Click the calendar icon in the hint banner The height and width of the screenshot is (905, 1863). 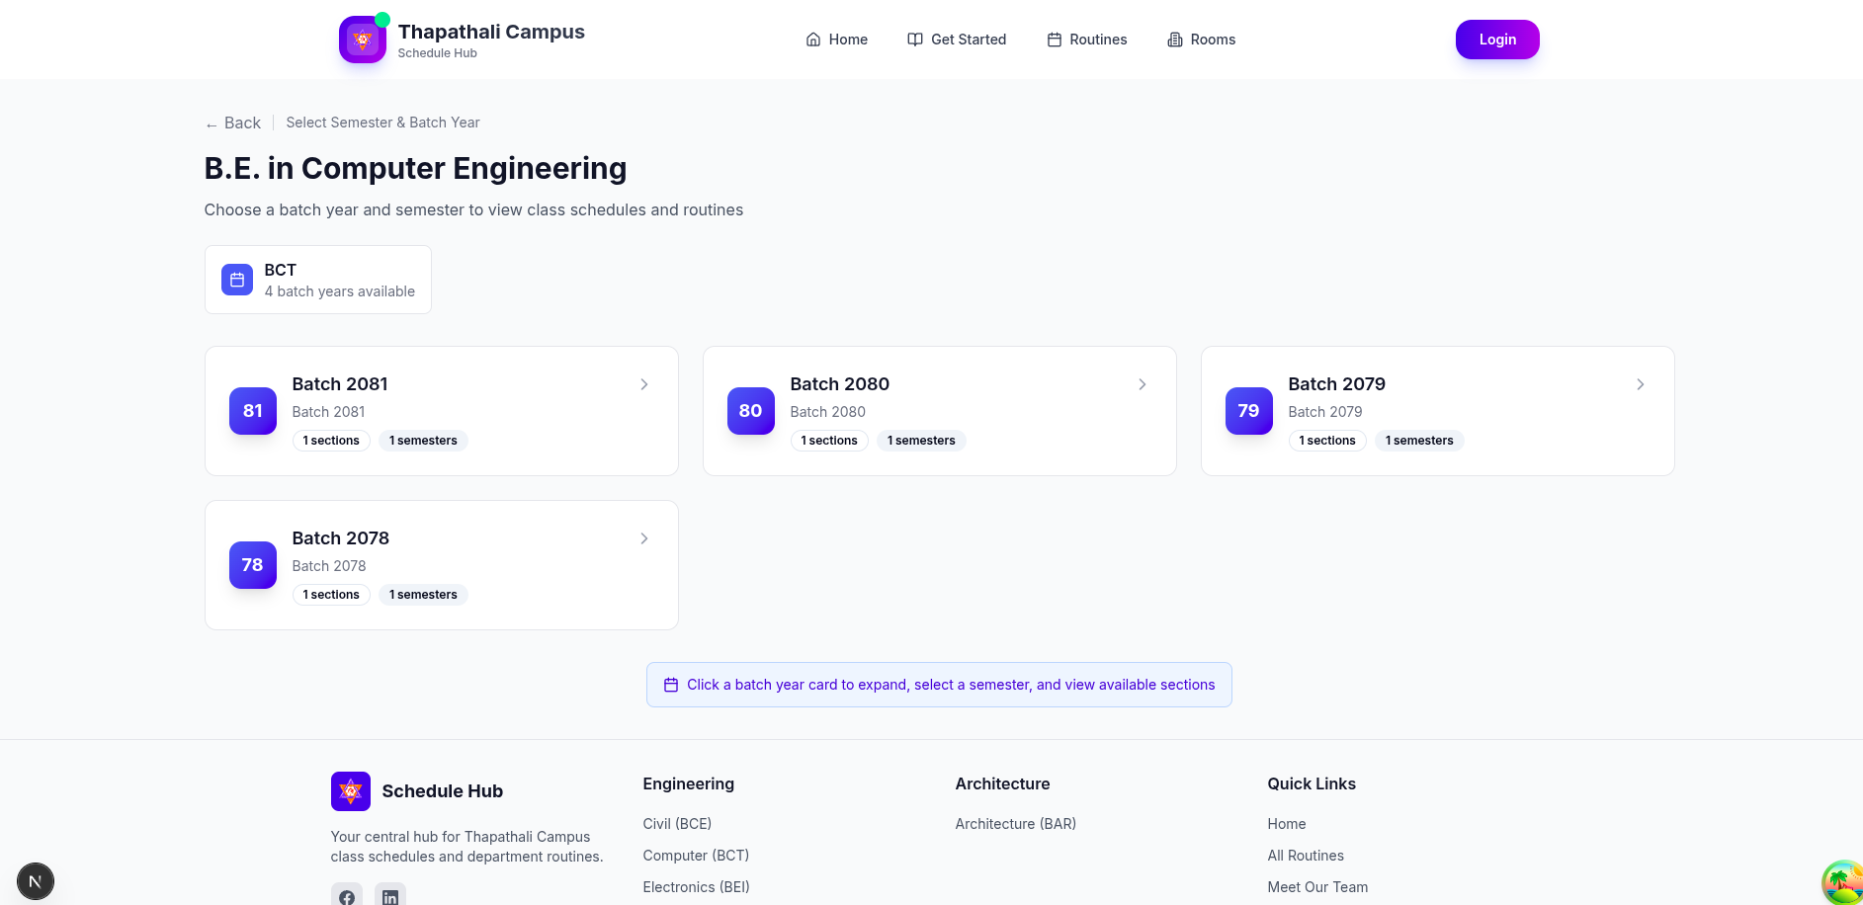(671, 685)
